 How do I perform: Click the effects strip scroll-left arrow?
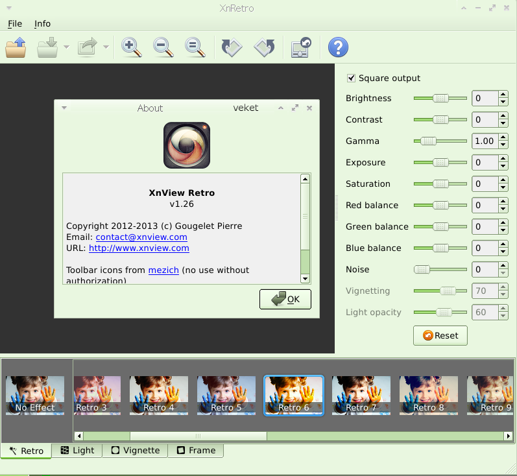(78, 436)
